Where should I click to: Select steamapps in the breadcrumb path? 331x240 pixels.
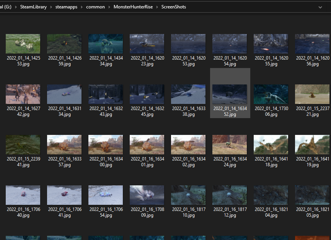point(66,7)
